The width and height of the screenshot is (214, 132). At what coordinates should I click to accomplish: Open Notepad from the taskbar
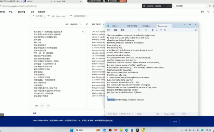pos(132,130)
